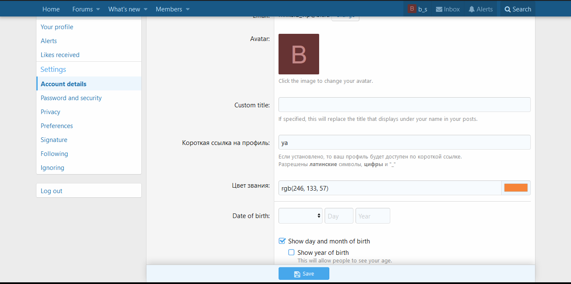Screen dimensions: 571x284
Task: Expand the Forums dropdown arrow
Action: click(98, 9)
